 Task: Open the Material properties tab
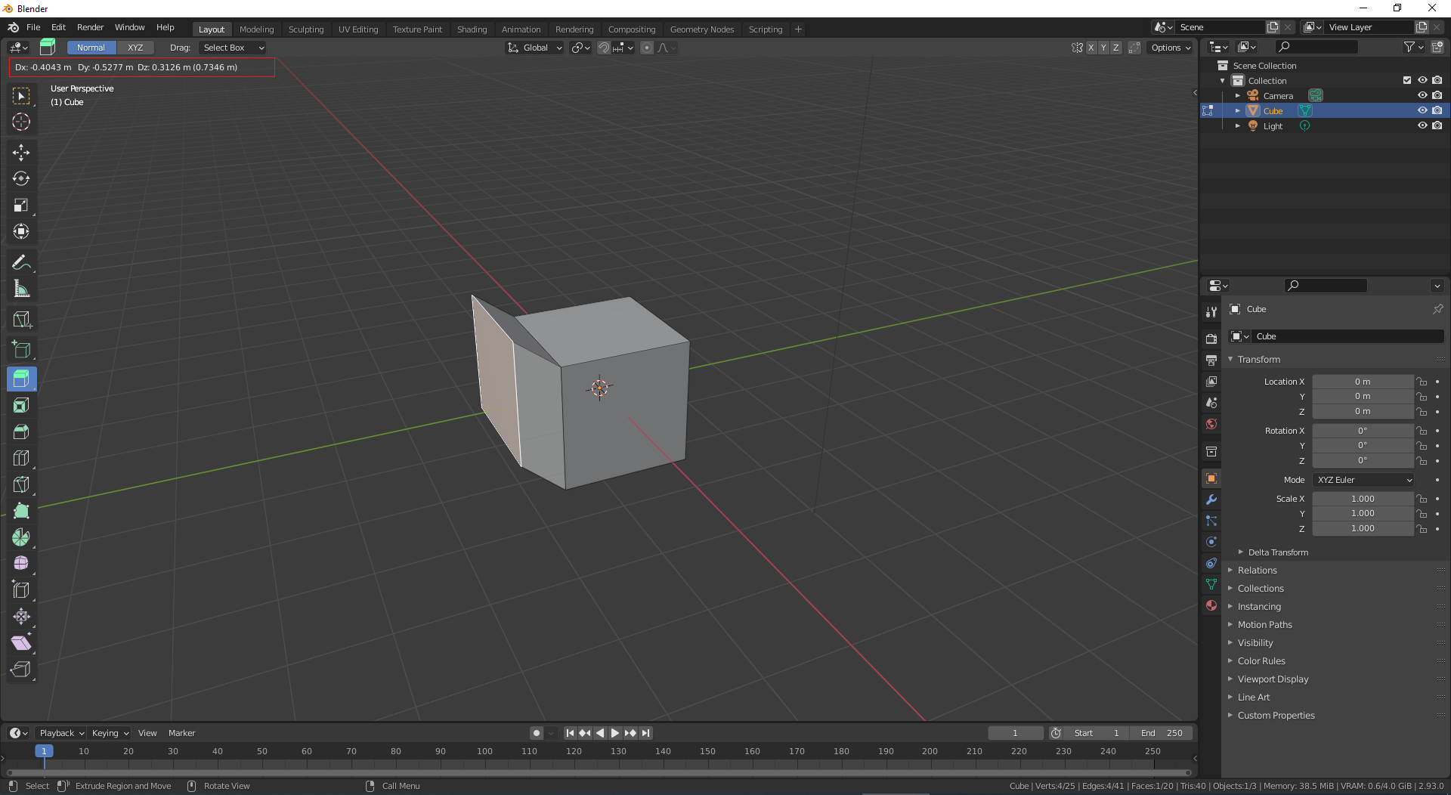pyautogui.click(x=1211, y=605)
